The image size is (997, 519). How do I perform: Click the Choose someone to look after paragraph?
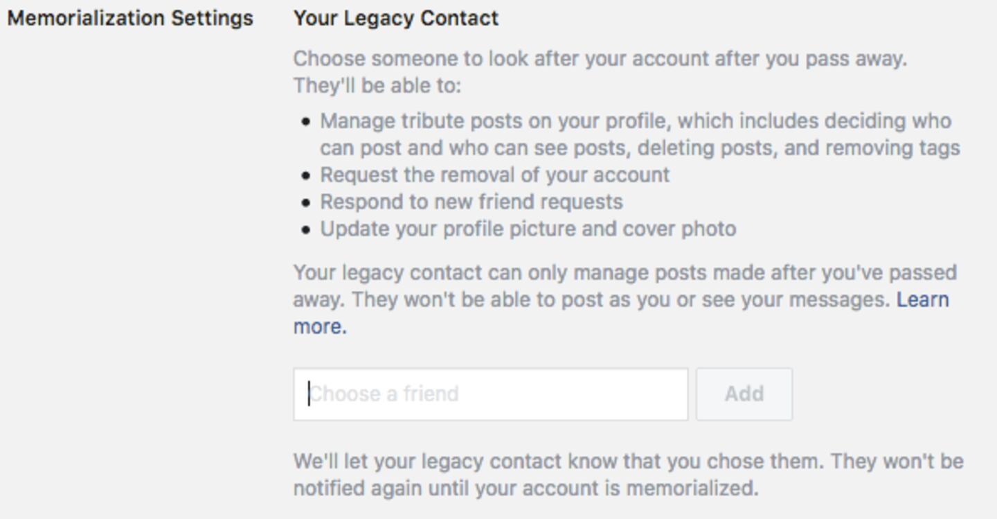click(x=600, y=59)
